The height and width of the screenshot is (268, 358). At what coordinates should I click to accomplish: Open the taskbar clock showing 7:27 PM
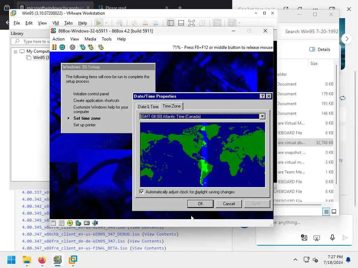(x=333, y=260)
